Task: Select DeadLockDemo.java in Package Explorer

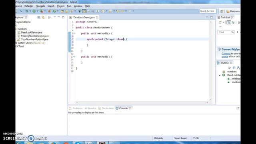Action: tap(32, 32)
